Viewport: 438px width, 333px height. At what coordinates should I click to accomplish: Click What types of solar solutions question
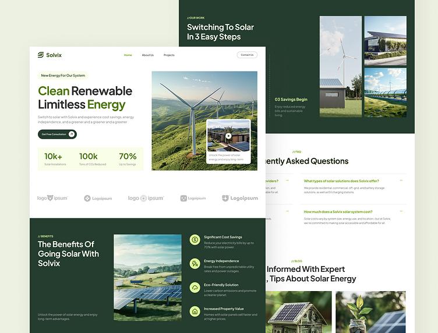click(x=341, y=181)
